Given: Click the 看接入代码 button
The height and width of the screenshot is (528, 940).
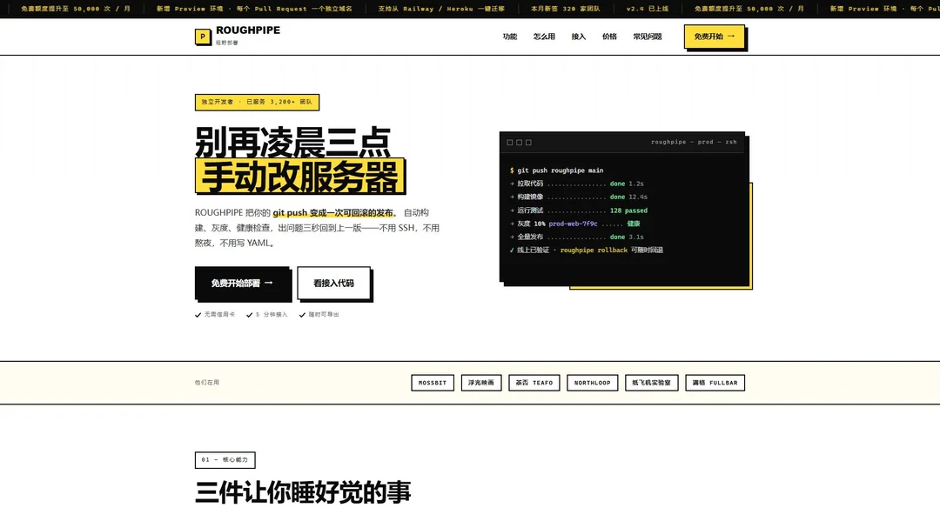Looking at the screenshot, I should (333, 283).
